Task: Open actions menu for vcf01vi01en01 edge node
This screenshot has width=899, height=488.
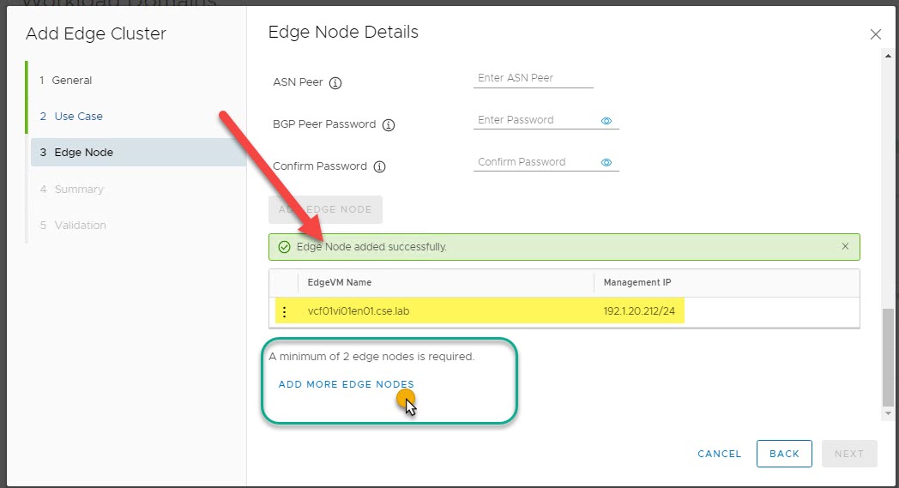Action: [285, 311]
